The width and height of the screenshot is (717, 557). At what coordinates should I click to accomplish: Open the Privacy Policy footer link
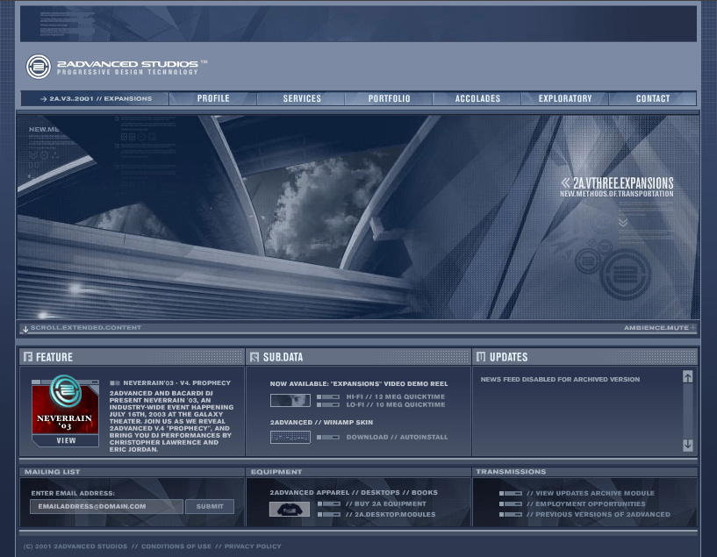pos(253,546)
